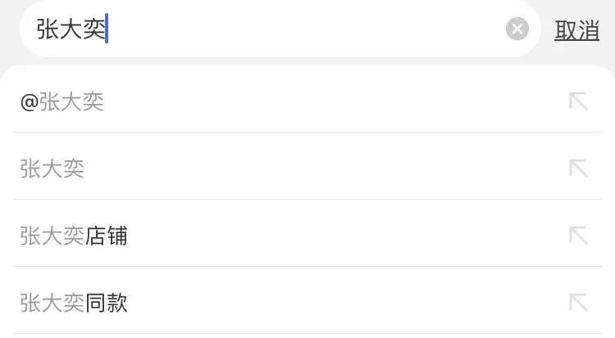The image size is (615, 338).
Task: Clear the search text with the X icon
Action: point(517,30)
